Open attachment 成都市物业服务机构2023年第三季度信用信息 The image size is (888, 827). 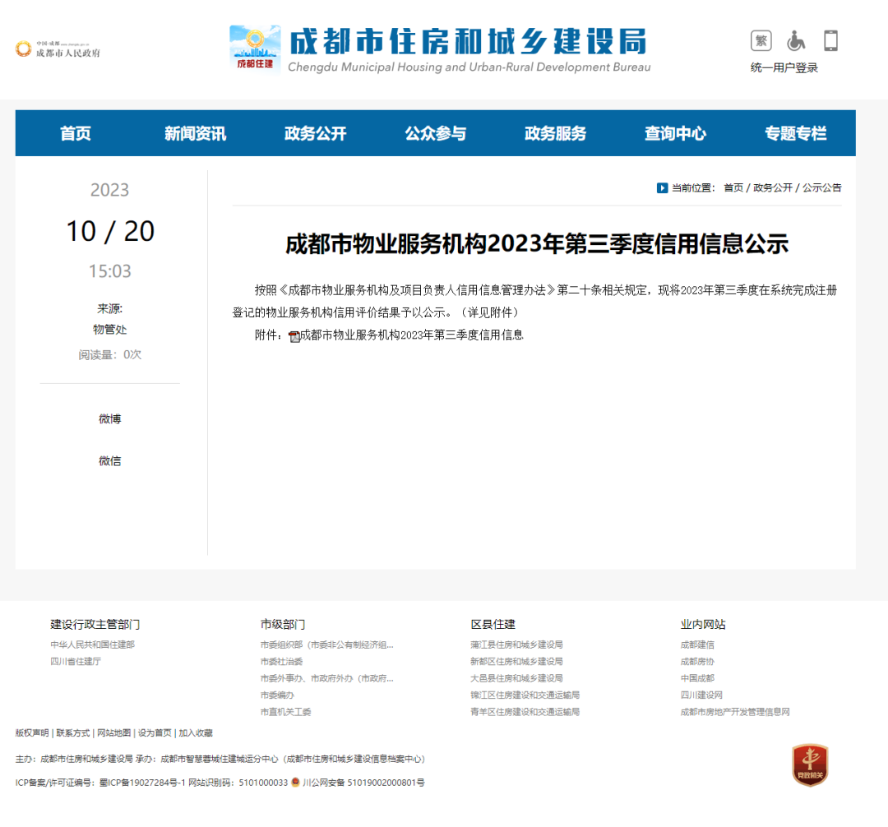411,335
